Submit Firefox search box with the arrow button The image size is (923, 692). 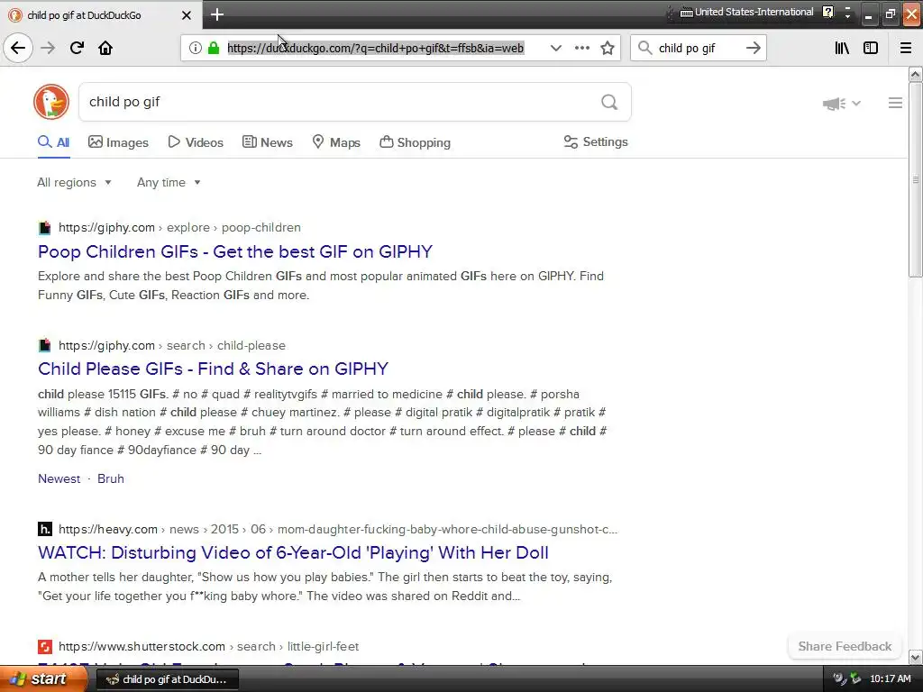point(754,48)
